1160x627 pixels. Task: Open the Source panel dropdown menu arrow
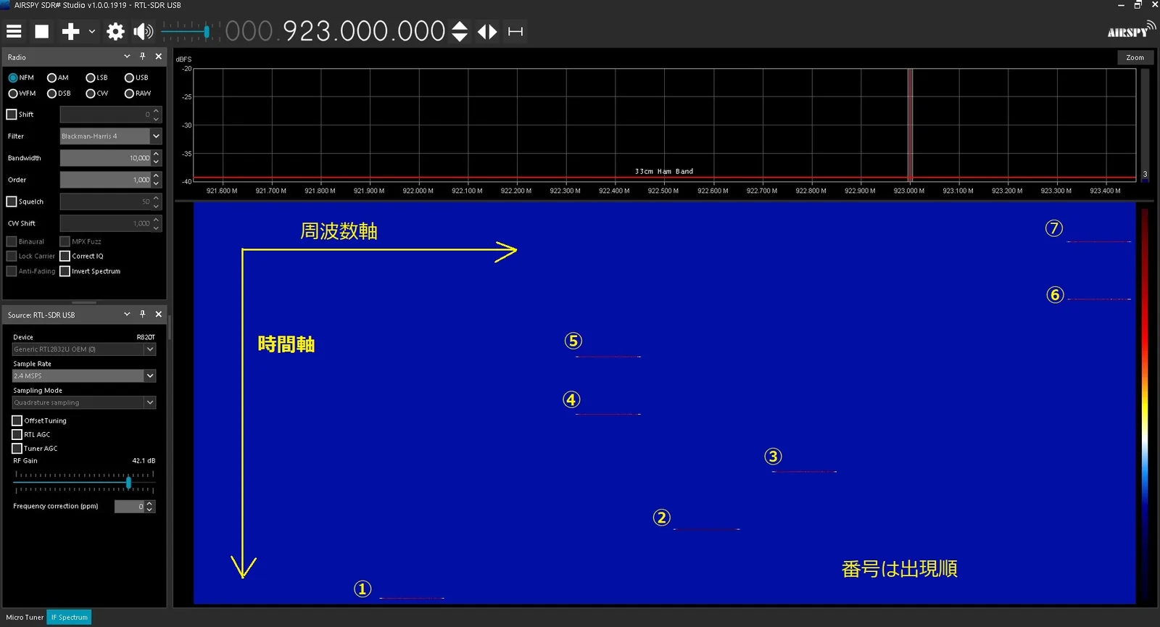point(127,315)
